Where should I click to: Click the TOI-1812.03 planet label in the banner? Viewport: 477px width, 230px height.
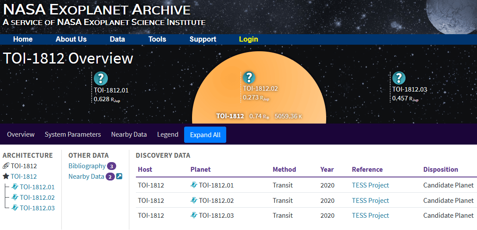tap(409, 89)
